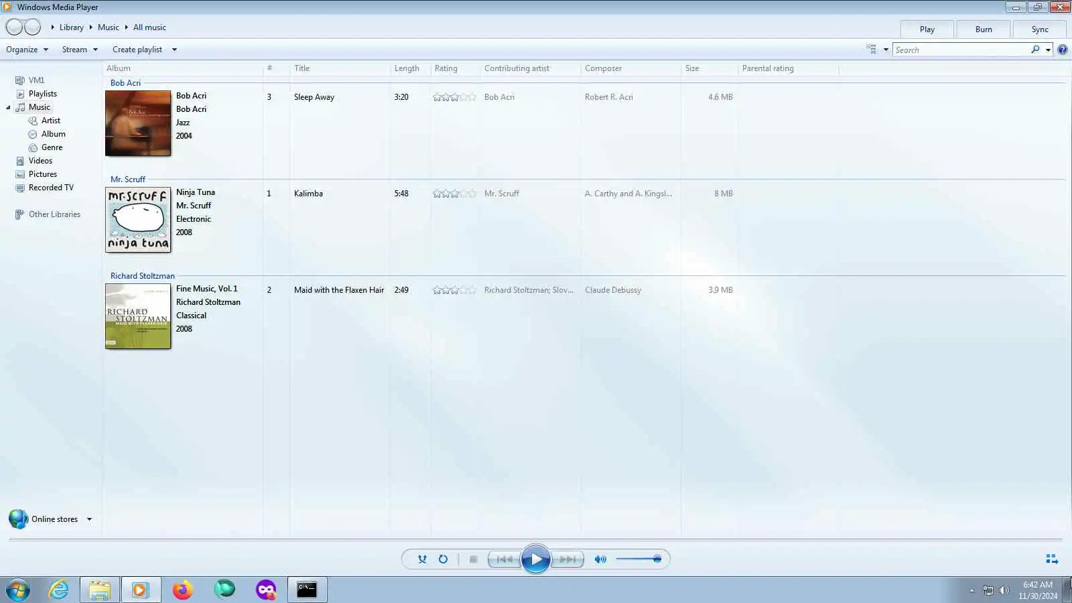Select Ninja Tuna album cover
Viewport: 1072px width, 603px height.
click(x=138, y=220)
